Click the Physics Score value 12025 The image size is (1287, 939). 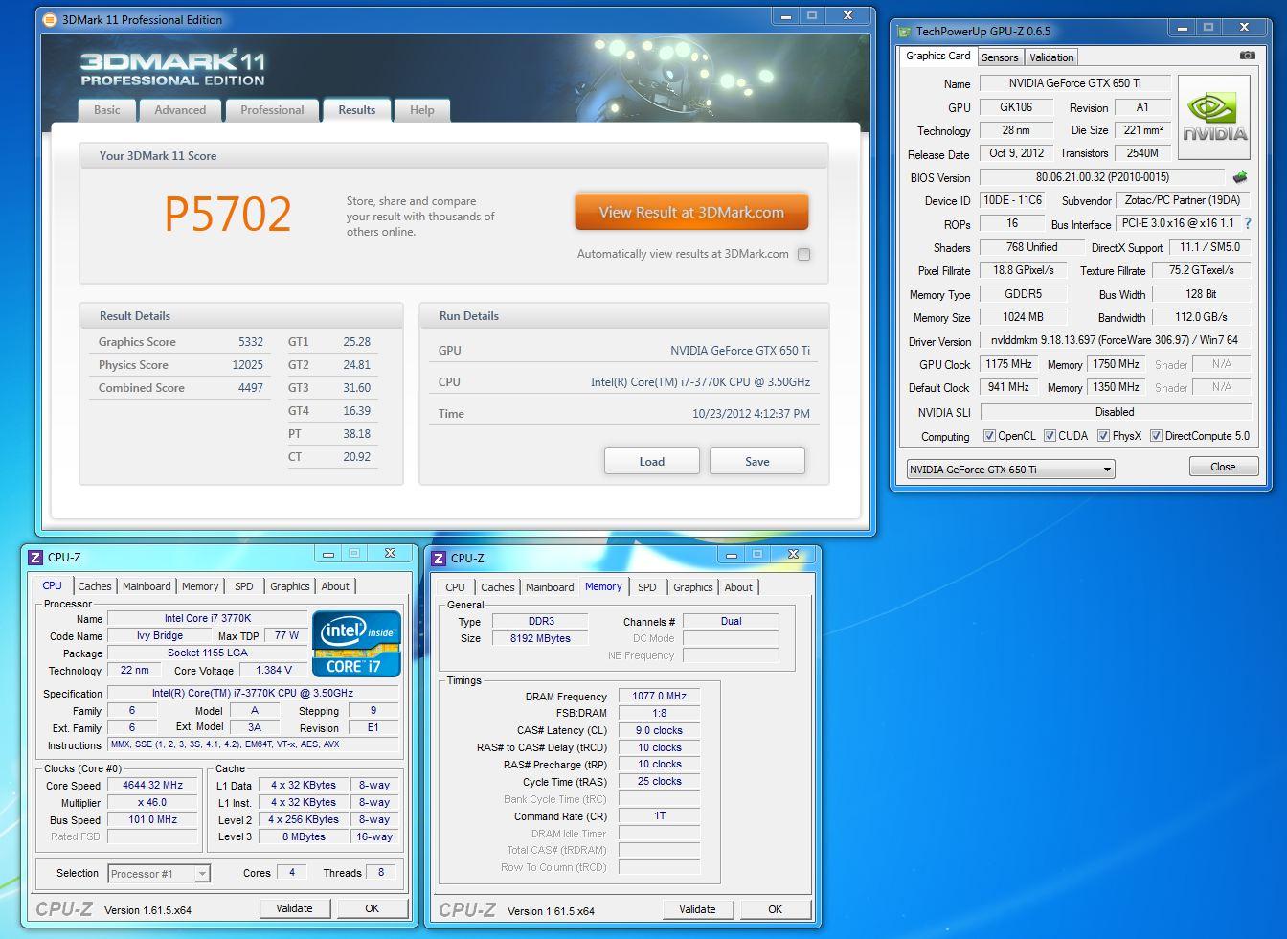tap(248, 365)
